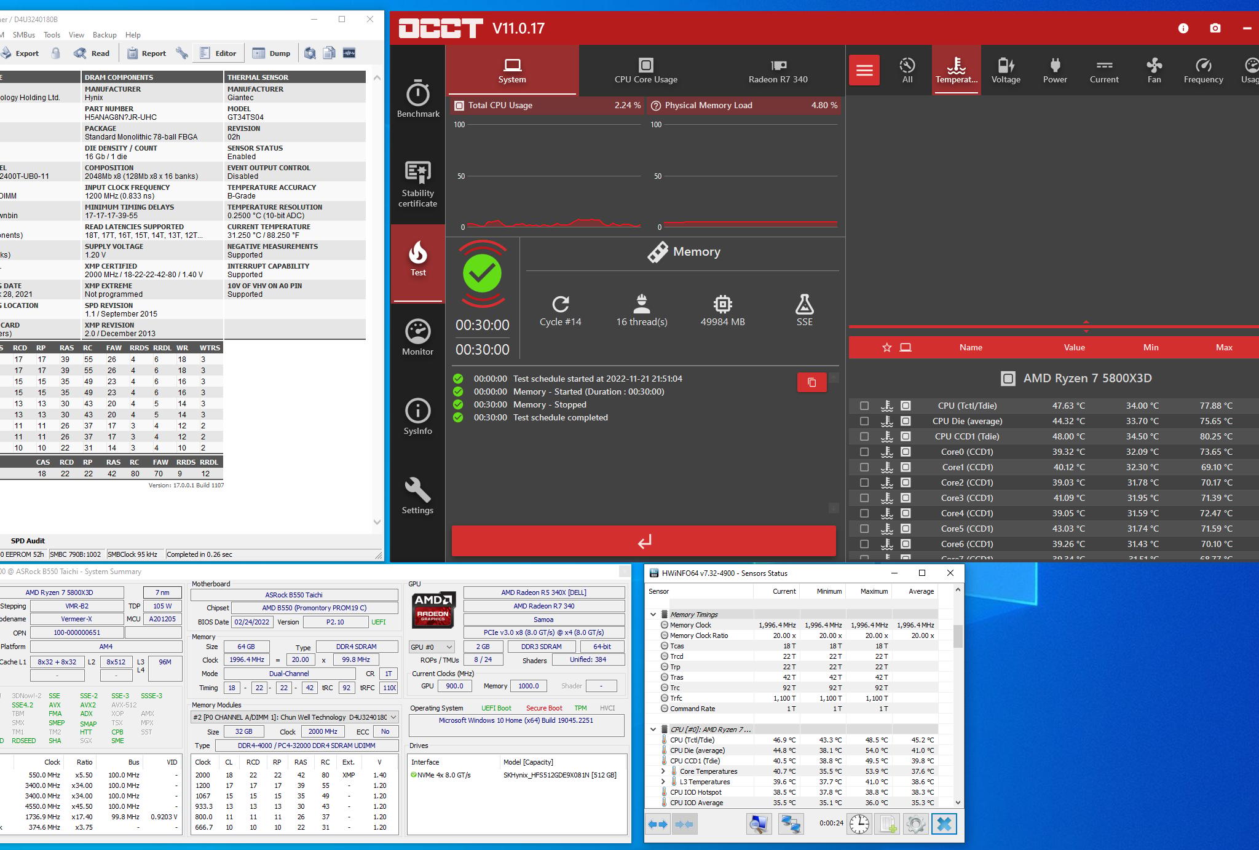This screenshot has height=850, width=1259.
Task: Open HWiNFO sensor settings gear
Action: pos(915,824)
